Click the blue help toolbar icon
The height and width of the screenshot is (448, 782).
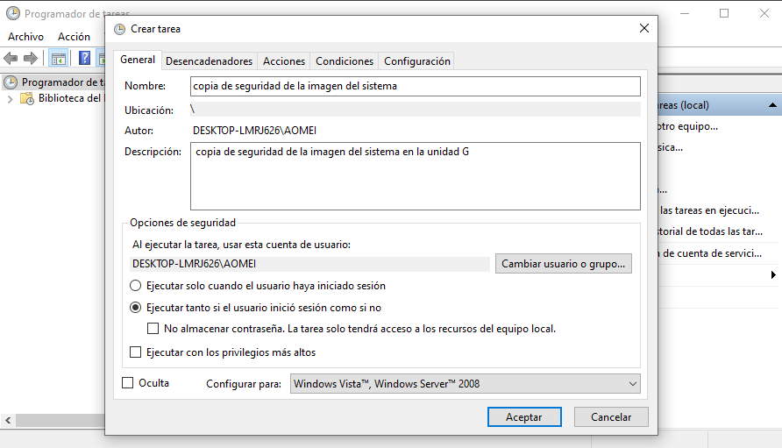click(85, 59)
